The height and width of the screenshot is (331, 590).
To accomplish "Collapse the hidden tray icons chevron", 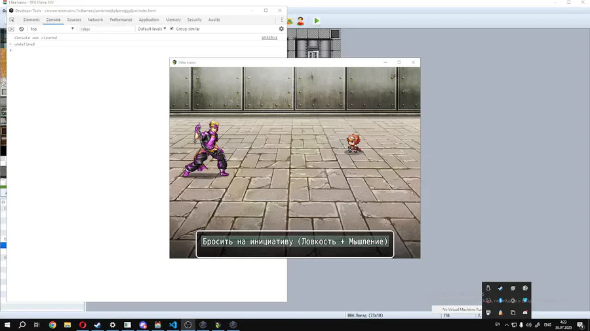I will [x=507, y=324].
